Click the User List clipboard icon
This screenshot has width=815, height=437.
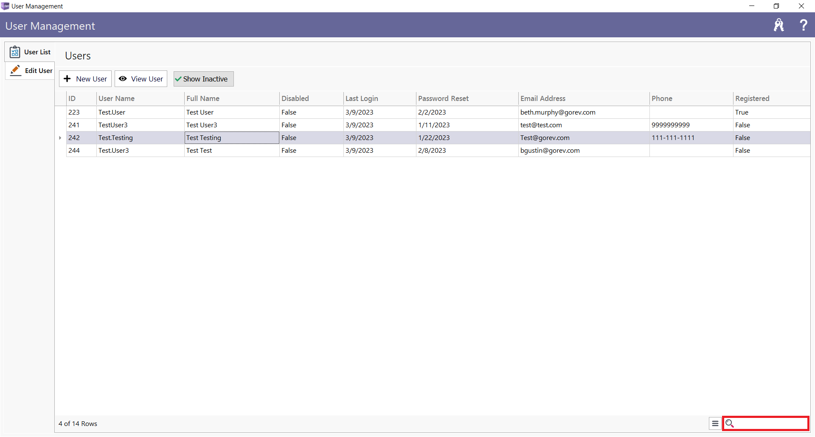coord(15,52)
